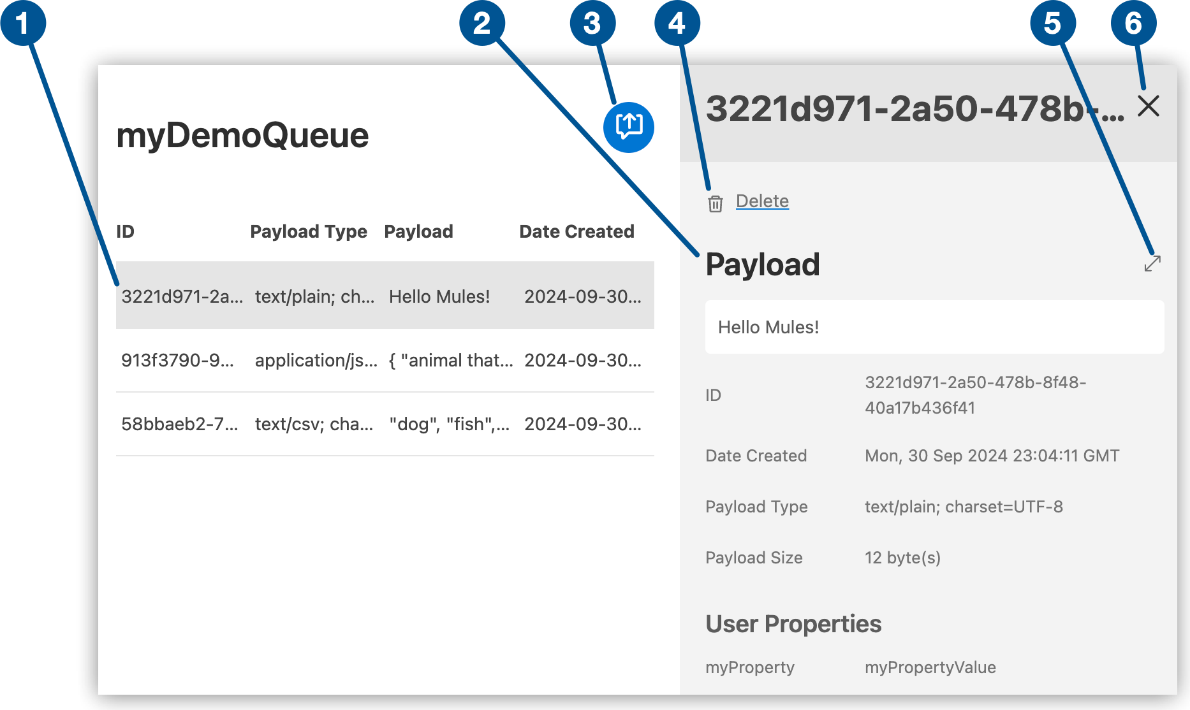
Task: Click the truncated message ID header 3221d971-2a50-478b
Action: 912,108
